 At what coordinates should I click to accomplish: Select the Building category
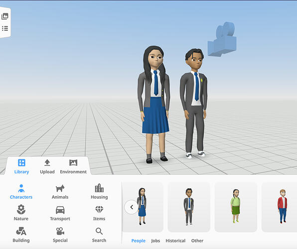click(21, 235)
